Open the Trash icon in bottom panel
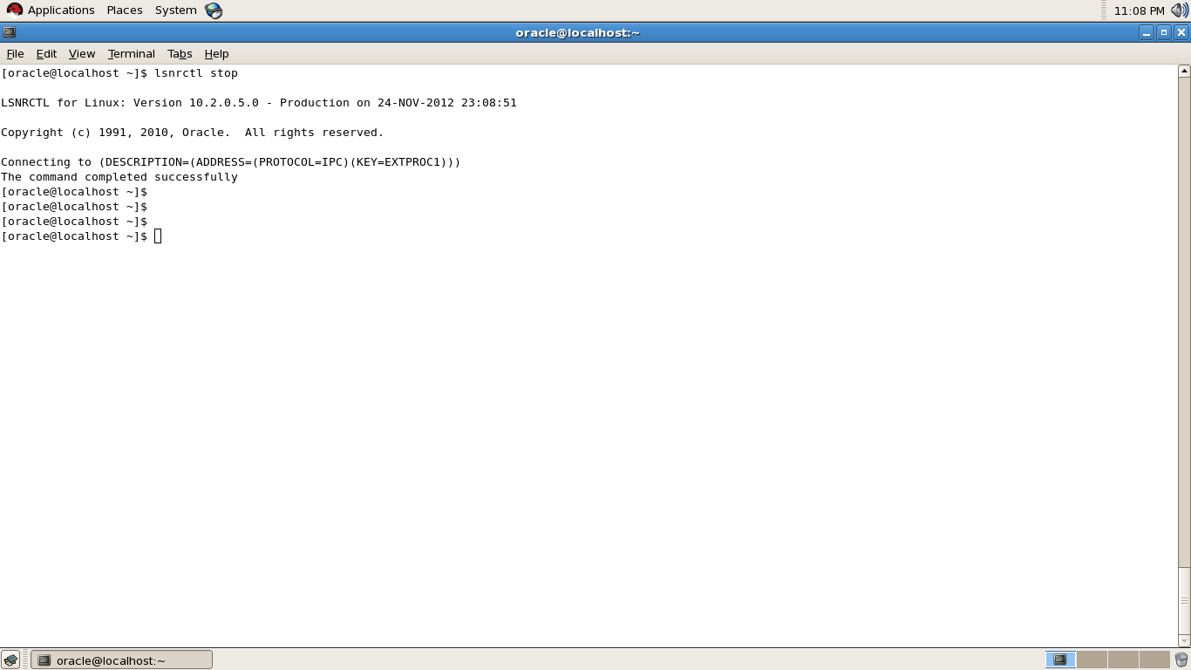 click(1181, 660)
